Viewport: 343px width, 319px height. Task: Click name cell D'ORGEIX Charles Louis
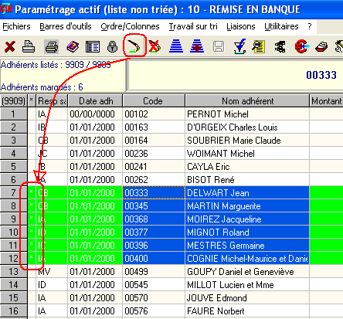click(x=247, y=127)
